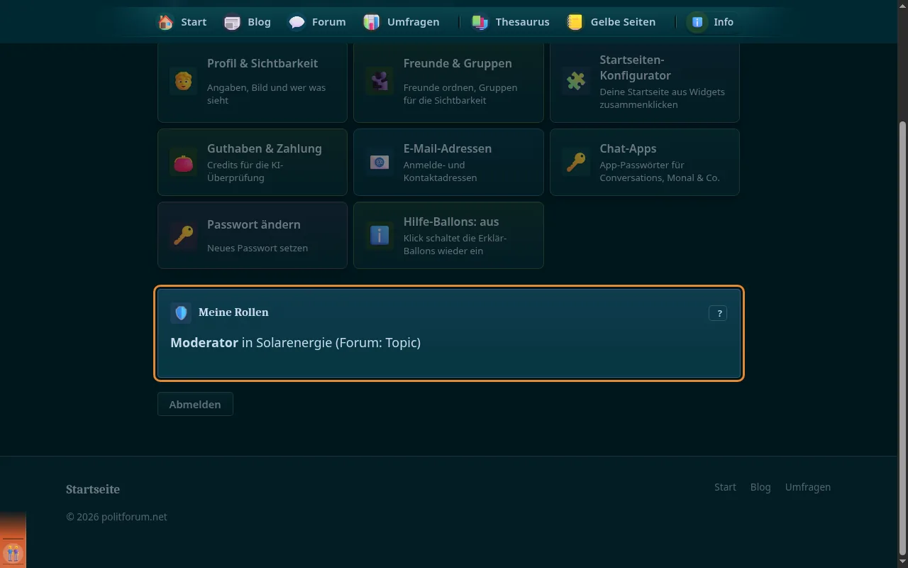Open the Startseiten-Konfigurator card
This screenshot has width=908, height=568.
(645, 81)
